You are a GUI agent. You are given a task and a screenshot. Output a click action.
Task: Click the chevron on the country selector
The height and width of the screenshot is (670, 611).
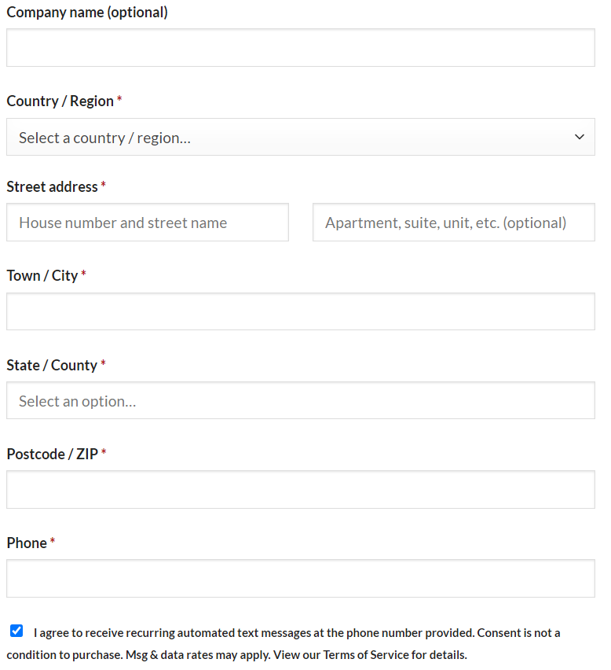click(580, 136)
